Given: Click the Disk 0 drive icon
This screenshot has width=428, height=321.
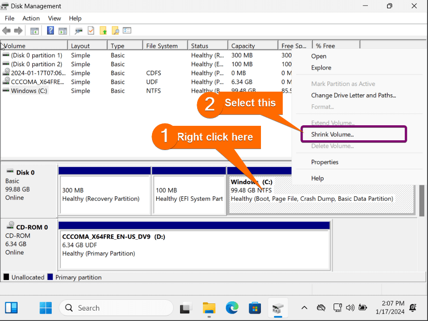Looking at the screenshot, I should (10, 171).
